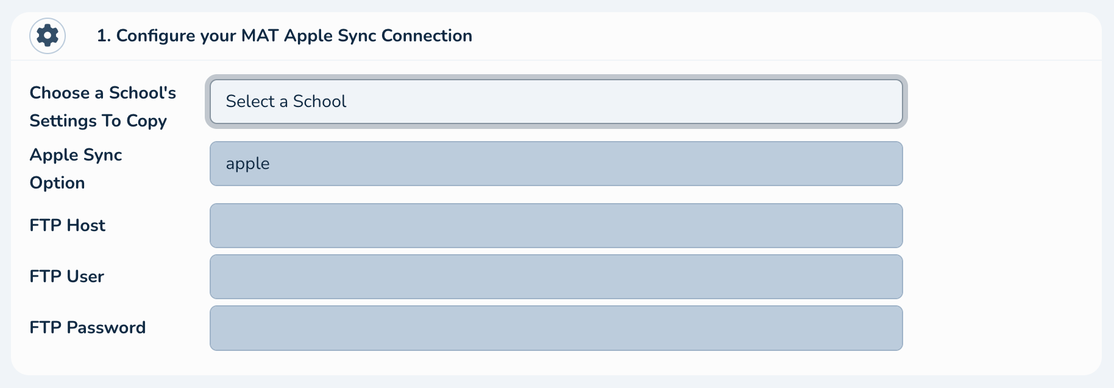Place cursor in the empty field below Apple Sync Option
Image resolution: width=1114 pixels, height=388 pixels.
coord(556,226)
